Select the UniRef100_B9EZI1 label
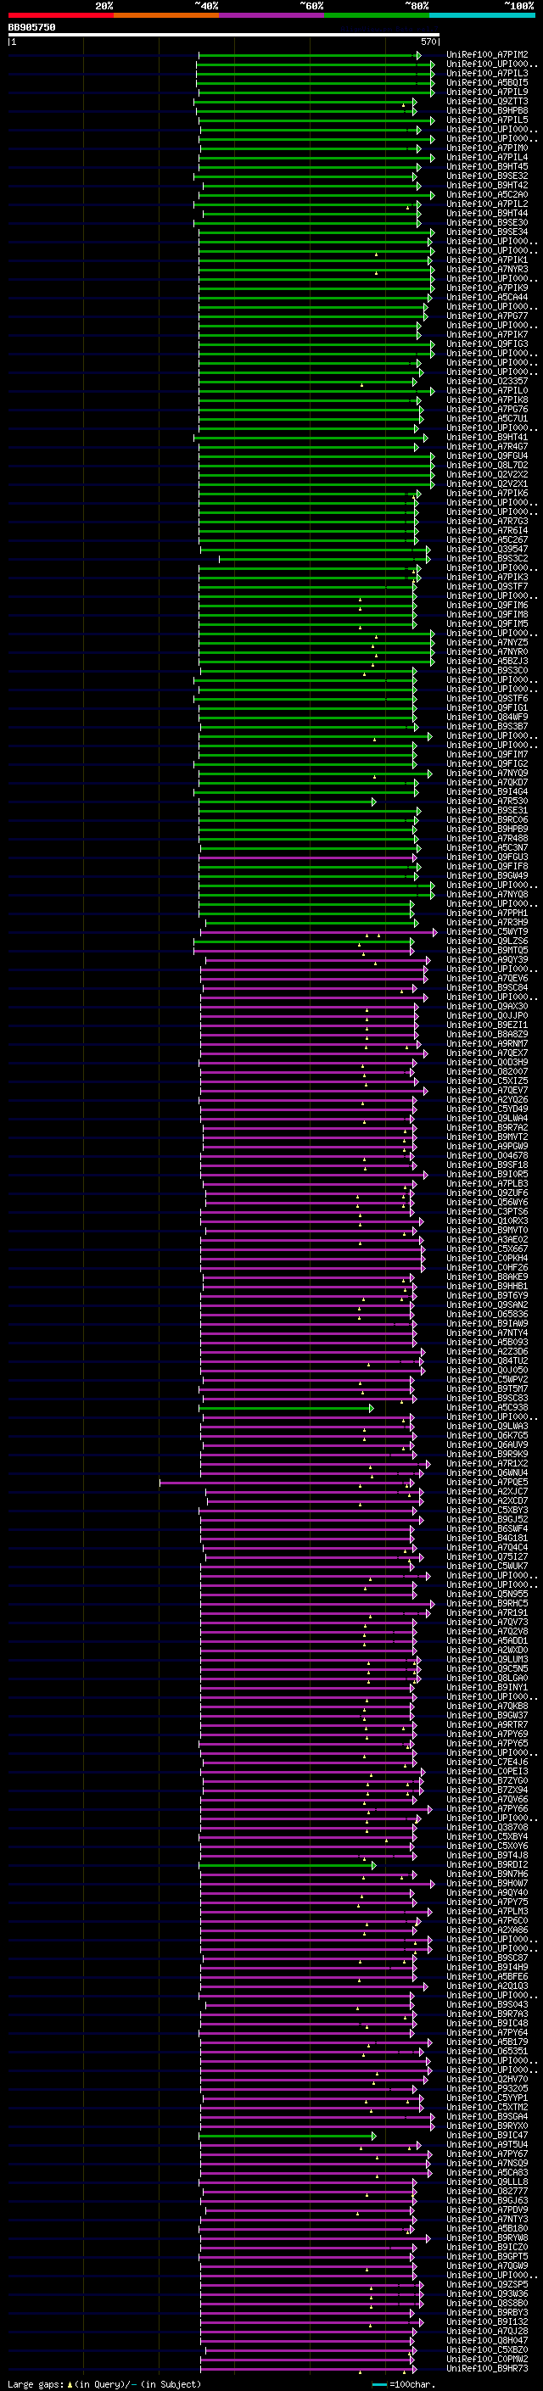Viewport: 543px width, 2391px height. (x=487, y=1025)
